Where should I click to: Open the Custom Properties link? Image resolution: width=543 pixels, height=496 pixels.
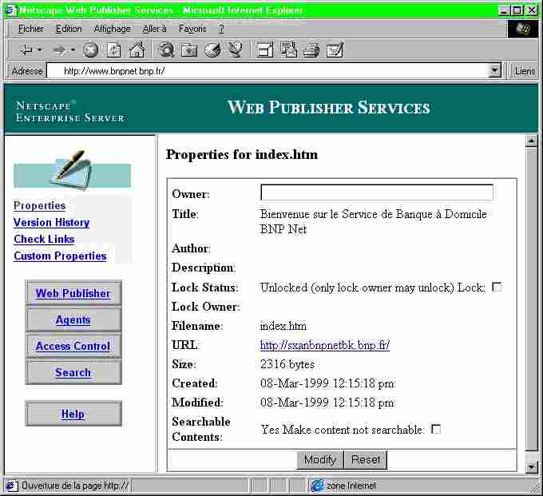point(60,256)
